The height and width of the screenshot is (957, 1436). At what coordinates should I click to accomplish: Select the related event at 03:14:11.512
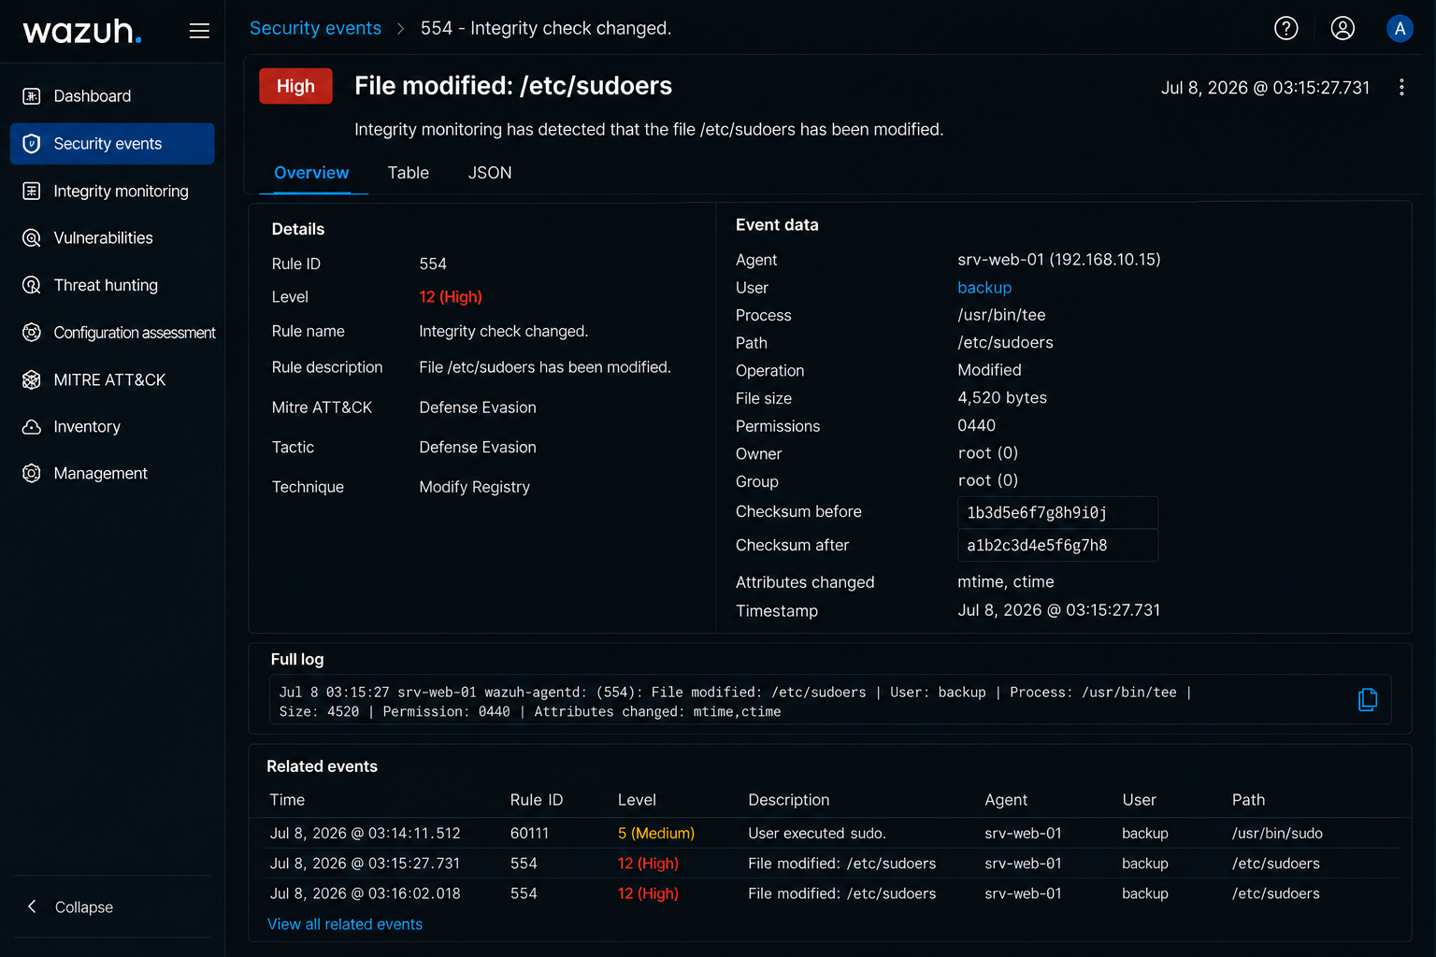click(829, 834)
